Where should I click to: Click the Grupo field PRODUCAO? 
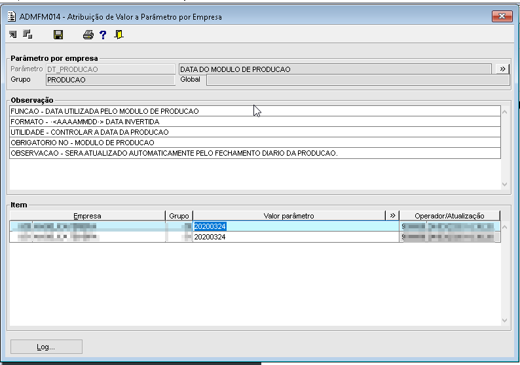(111, 80)
